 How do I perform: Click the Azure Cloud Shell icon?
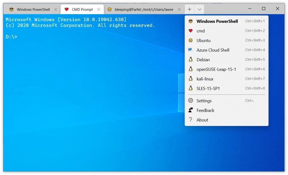pos(191,50)
